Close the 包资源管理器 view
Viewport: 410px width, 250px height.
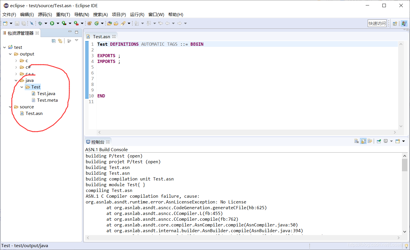[x=37, y=33]
